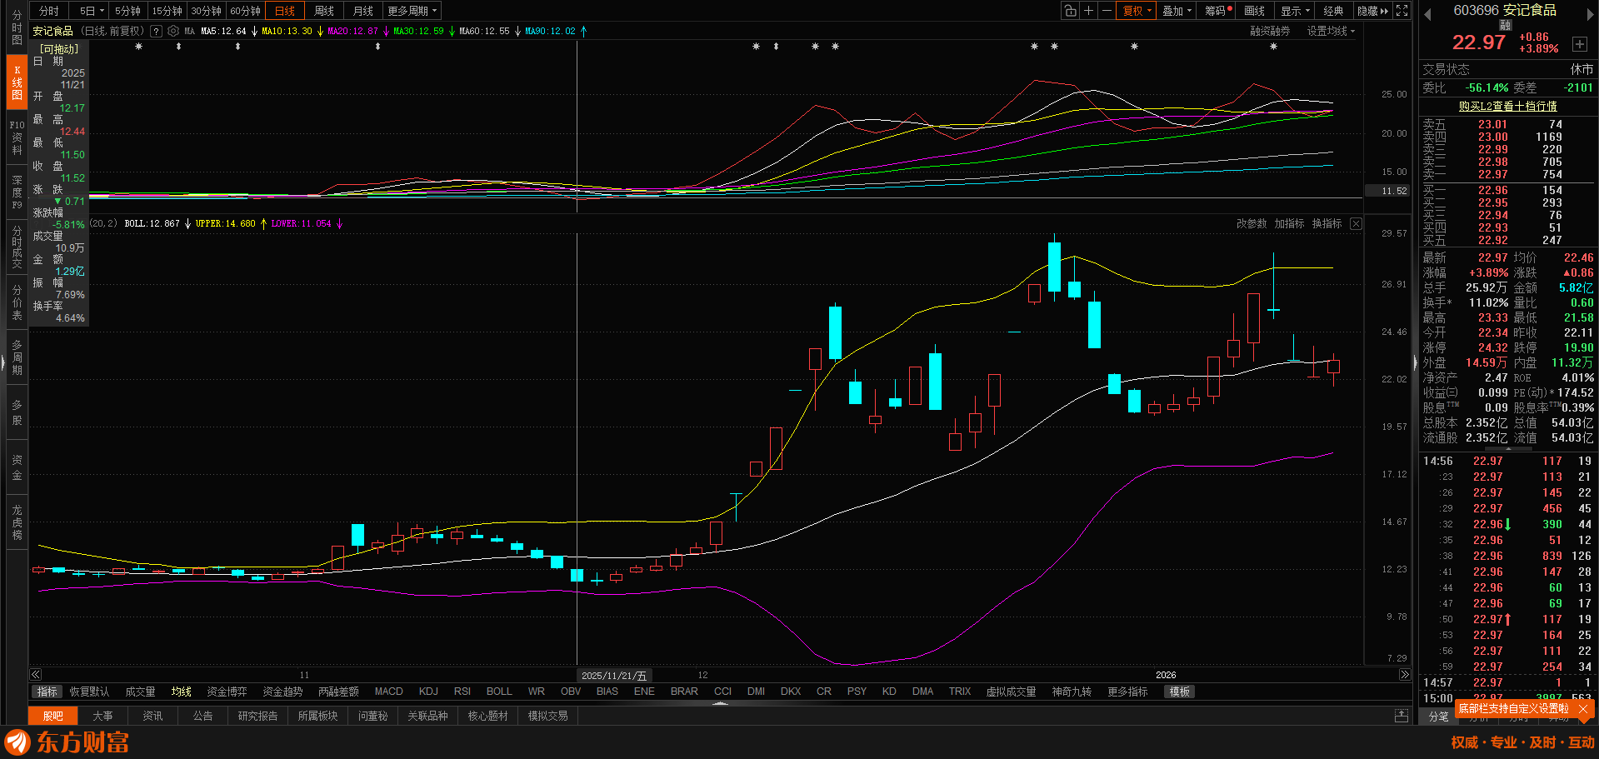Enter fullscreen chart mode
This screenshot has width=1599, height=759.
pyautogui.click(x=1402, y=11)
